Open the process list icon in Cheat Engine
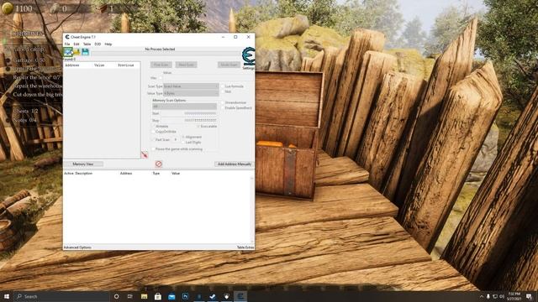The height and width of the screenshot is (302, 538). click(x=68, y=52)
